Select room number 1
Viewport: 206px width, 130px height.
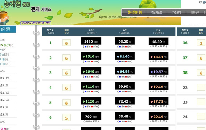click(50, 43)
